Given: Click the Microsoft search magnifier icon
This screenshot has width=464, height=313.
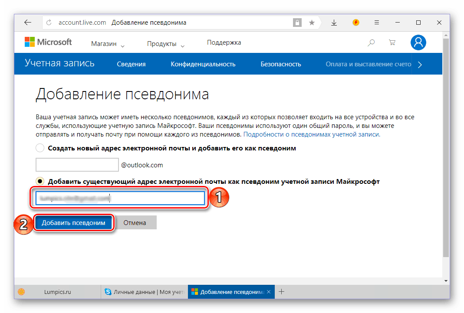Looking at the screenshot, I should pos(371,42).
